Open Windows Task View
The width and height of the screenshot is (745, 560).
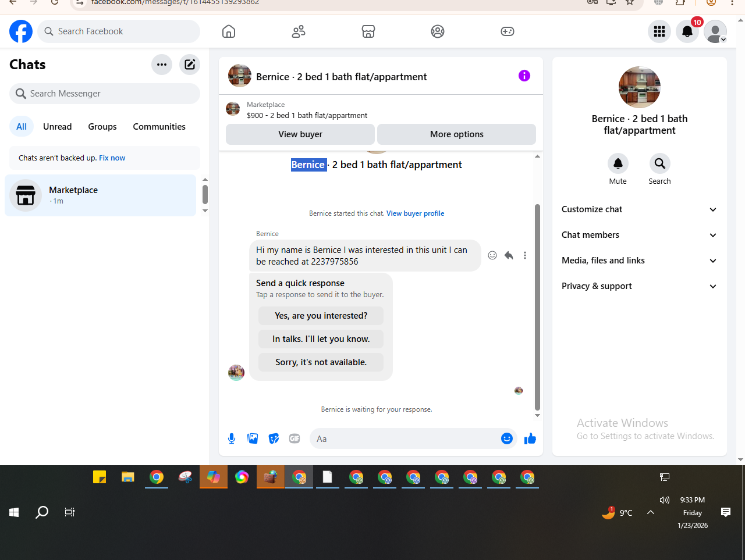70,512
